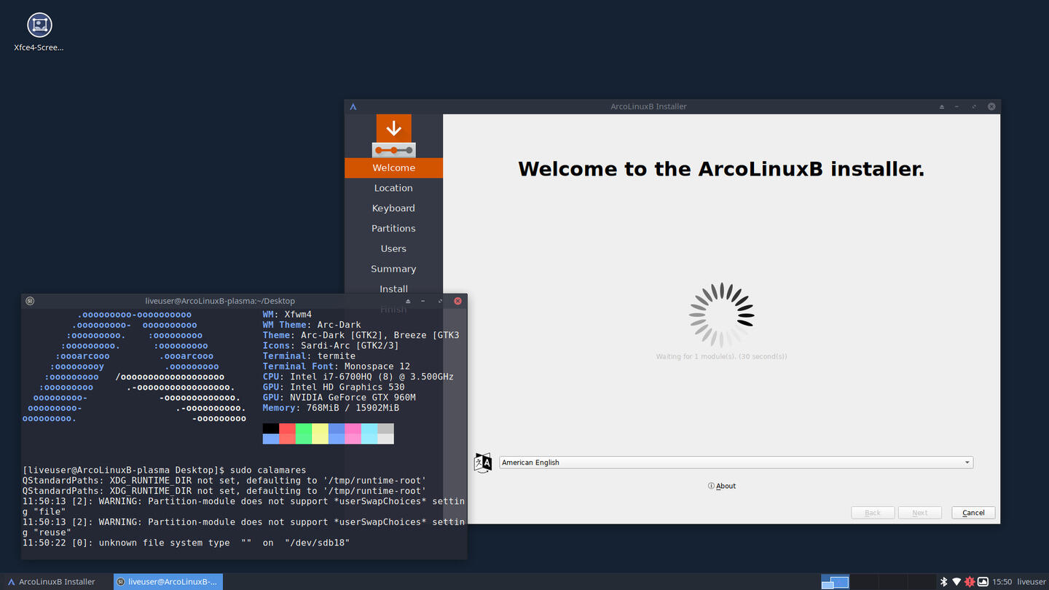Click the 'Welcome to the ArcoLinuxB installer.' heading
1049x590 pixels.
[721, 169]
